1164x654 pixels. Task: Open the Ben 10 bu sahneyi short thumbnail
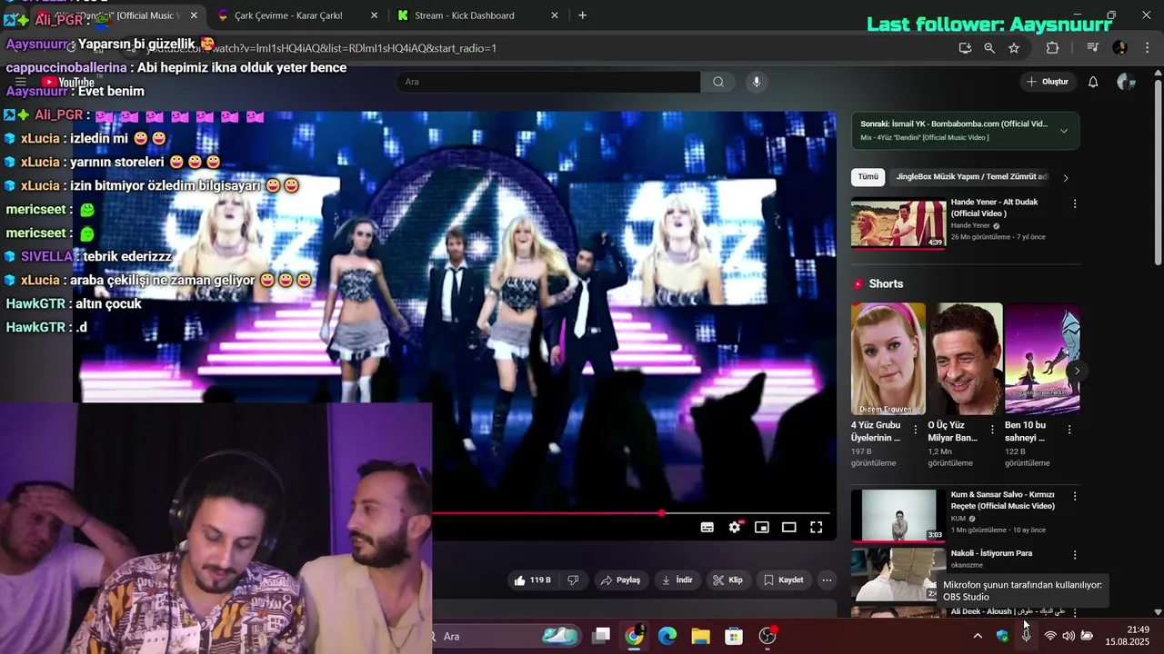(1042, 359)
